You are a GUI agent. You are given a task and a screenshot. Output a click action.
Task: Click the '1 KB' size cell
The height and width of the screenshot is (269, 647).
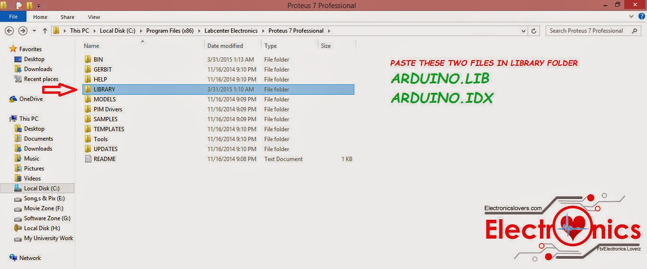(347, 159)
